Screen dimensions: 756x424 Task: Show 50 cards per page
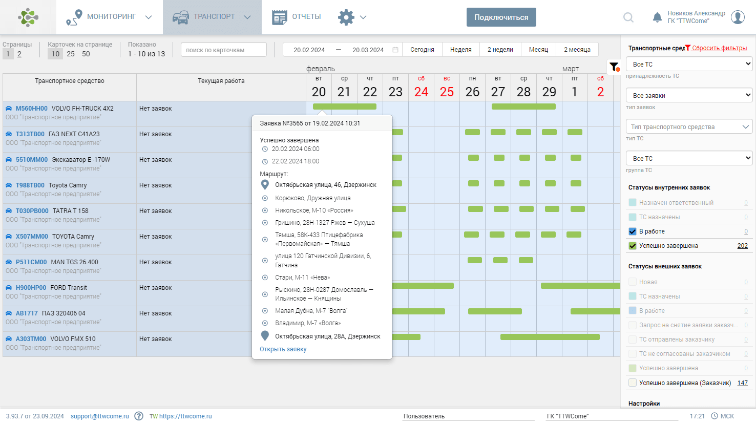click(86, 54)
